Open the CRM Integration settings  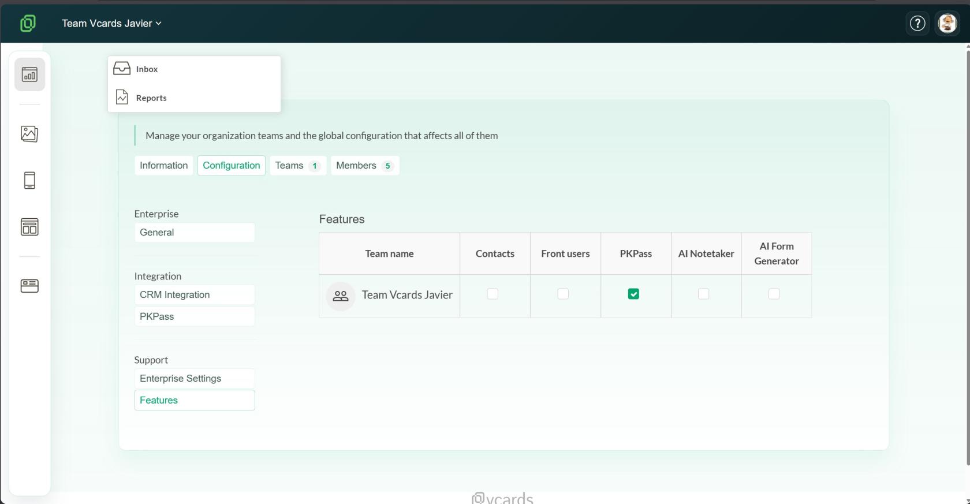pyautogui.click(x=195, y=294)
